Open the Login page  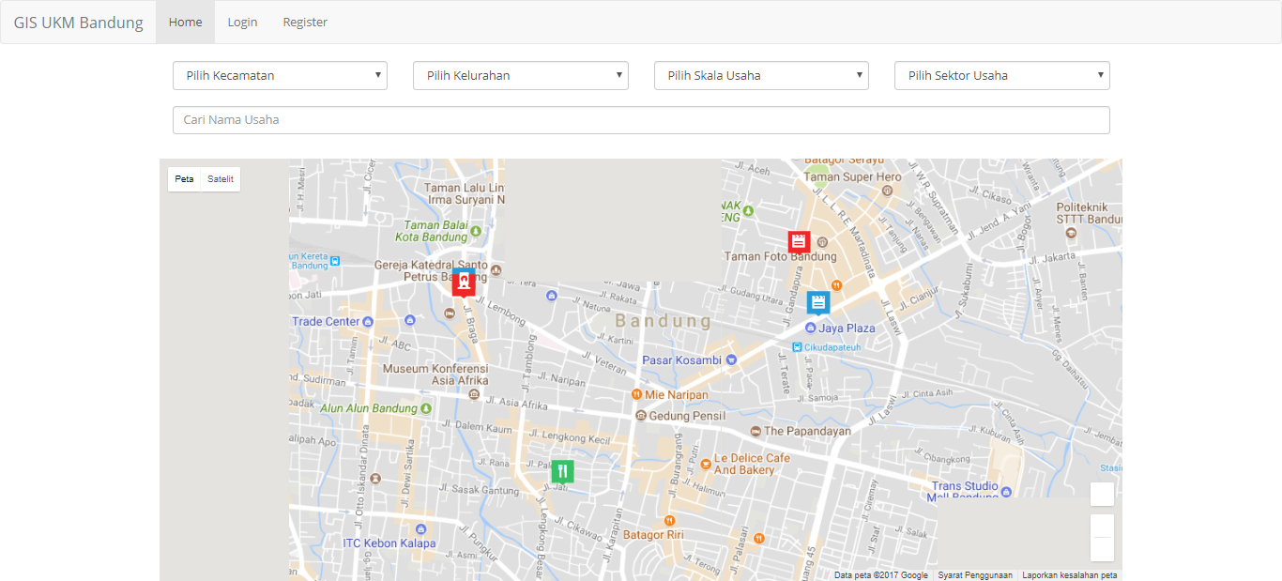(x=242, y=22)
